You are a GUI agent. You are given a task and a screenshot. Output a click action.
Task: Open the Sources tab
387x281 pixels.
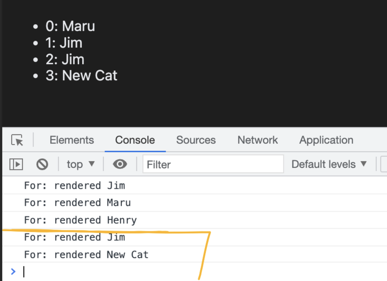click(x=196, y=140)
